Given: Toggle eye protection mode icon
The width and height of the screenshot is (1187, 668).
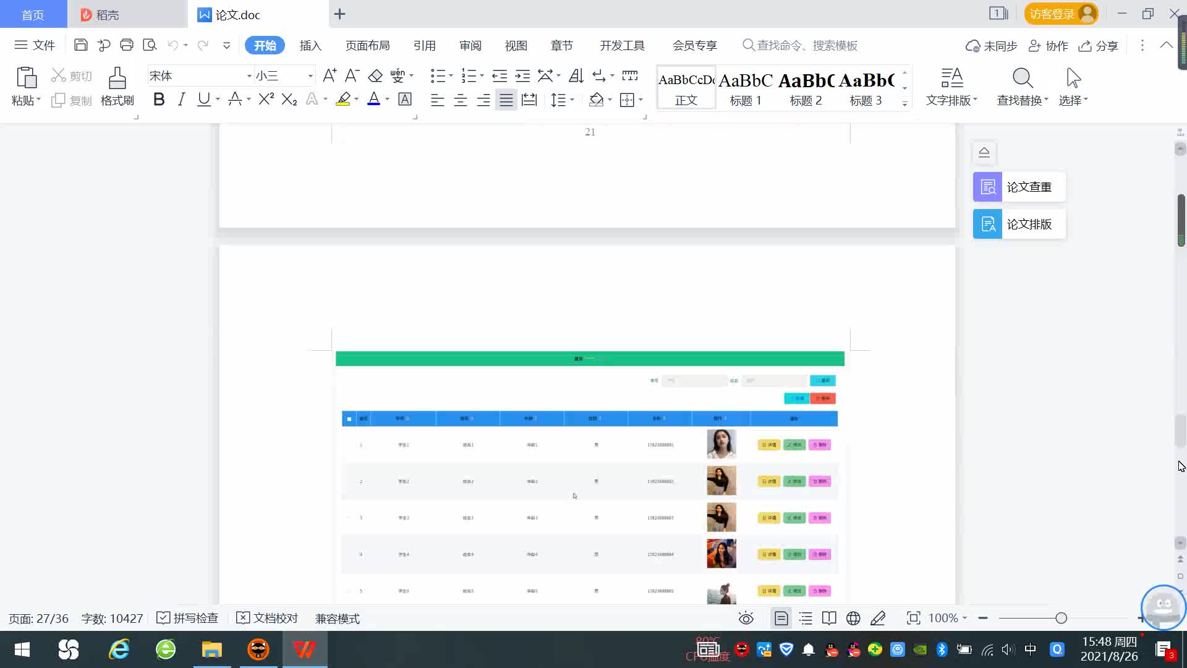Looking at the screenshot, I should [x=746, y=619].
